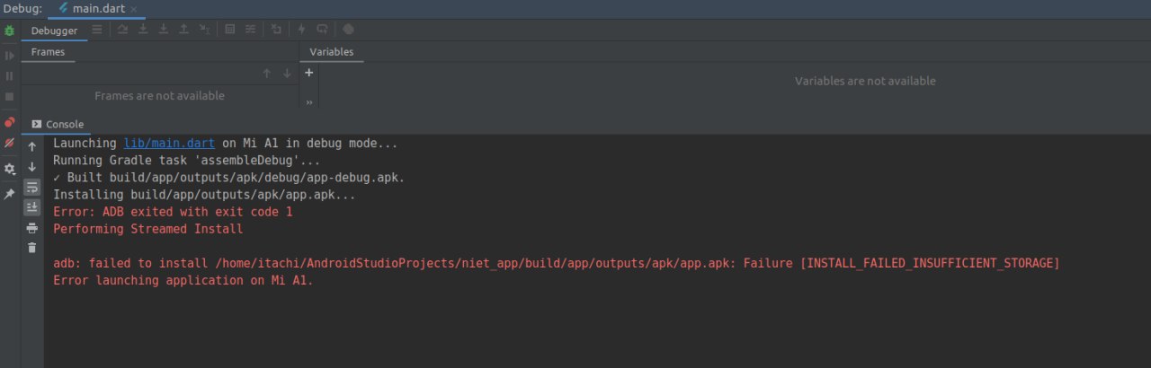This screenshot has width=1151, height=368.
Task: Click Step Into icon
Action: pos(143,30)
